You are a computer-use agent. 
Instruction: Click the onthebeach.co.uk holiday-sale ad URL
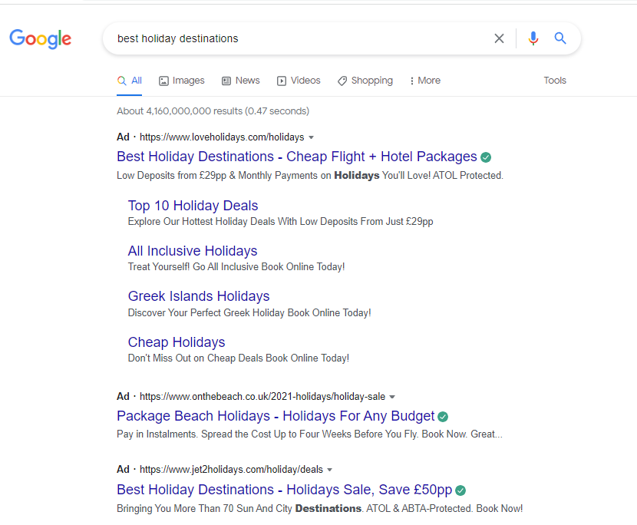point(262,397)
